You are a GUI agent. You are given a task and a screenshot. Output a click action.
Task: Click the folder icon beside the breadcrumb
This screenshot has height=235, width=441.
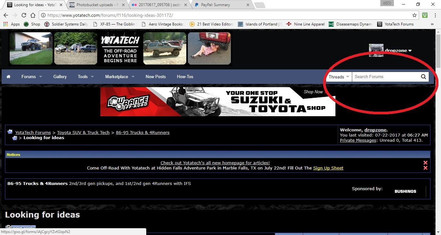click(x=10, y=132)
